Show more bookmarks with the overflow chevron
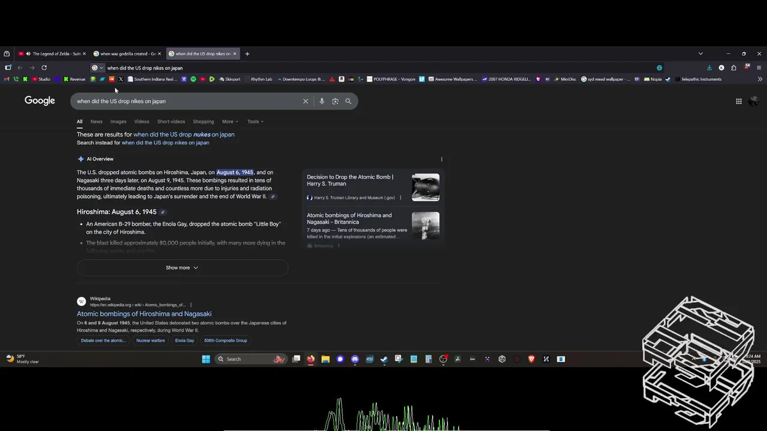The height and width of the screenshot is (431, 767). pyautogui.click(x=760, y=79)
